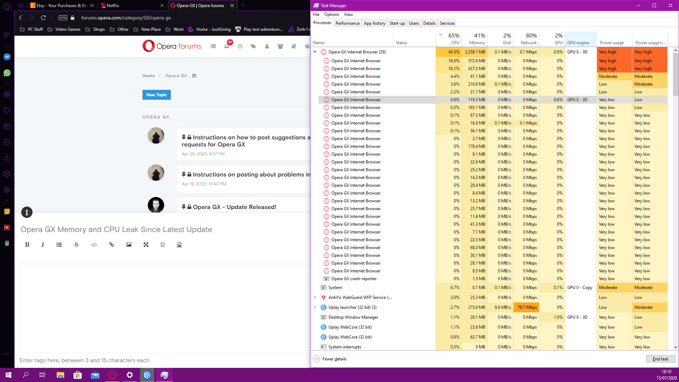Click Task Manager vertical scrollbar thumb

(675, 74)
